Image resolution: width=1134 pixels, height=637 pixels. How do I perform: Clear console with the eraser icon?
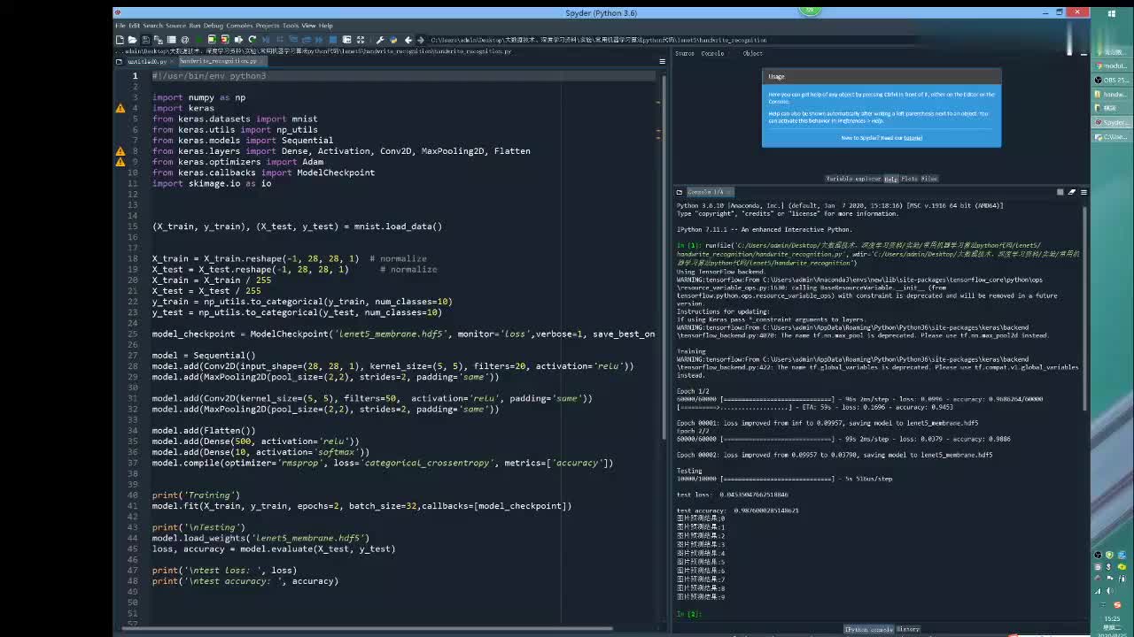[x=1072, y=192]
